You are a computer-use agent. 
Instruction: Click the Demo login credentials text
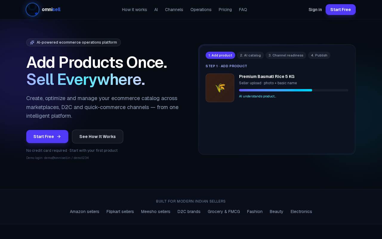57,158
